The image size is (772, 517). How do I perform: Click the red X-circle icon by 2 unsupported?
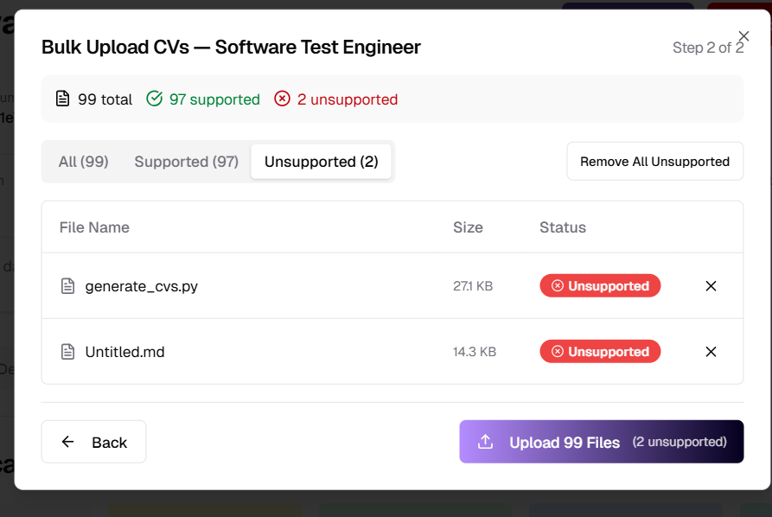[x=283, y=99]
